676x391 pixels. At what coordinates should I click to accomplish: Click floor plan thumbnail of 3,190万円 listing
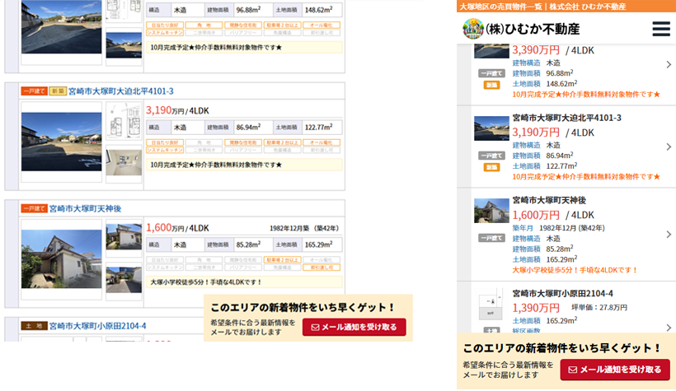(124, 120)
